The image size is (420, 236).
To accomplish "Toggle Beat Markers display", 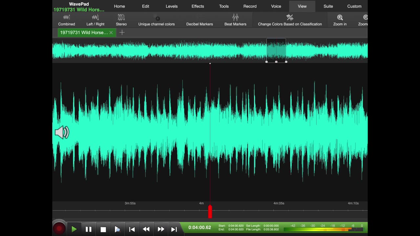I will pyautogui.click(x=235, y=20).
